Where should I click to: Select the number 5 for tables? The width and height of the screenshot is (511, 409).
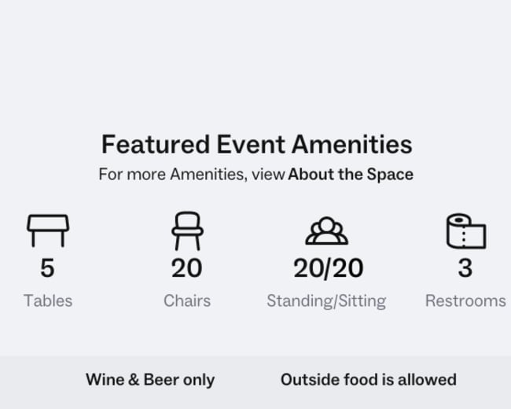(48, 268)
